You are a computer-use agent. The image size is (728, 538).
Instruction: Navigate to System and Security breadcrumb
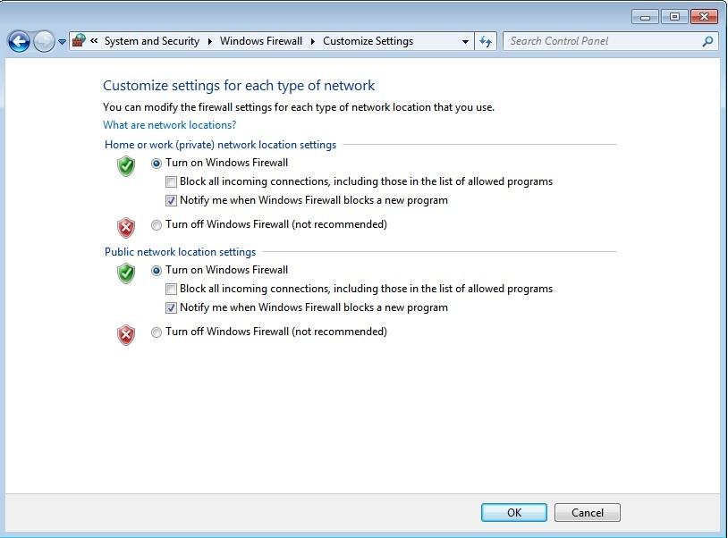pos(152,41)
